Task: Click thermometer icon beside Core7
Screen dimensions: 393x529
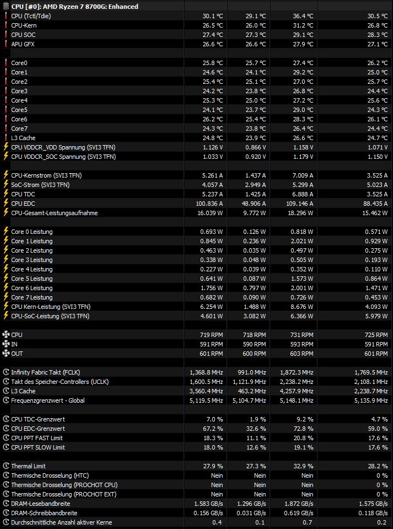Action: (x=6, y=129)
